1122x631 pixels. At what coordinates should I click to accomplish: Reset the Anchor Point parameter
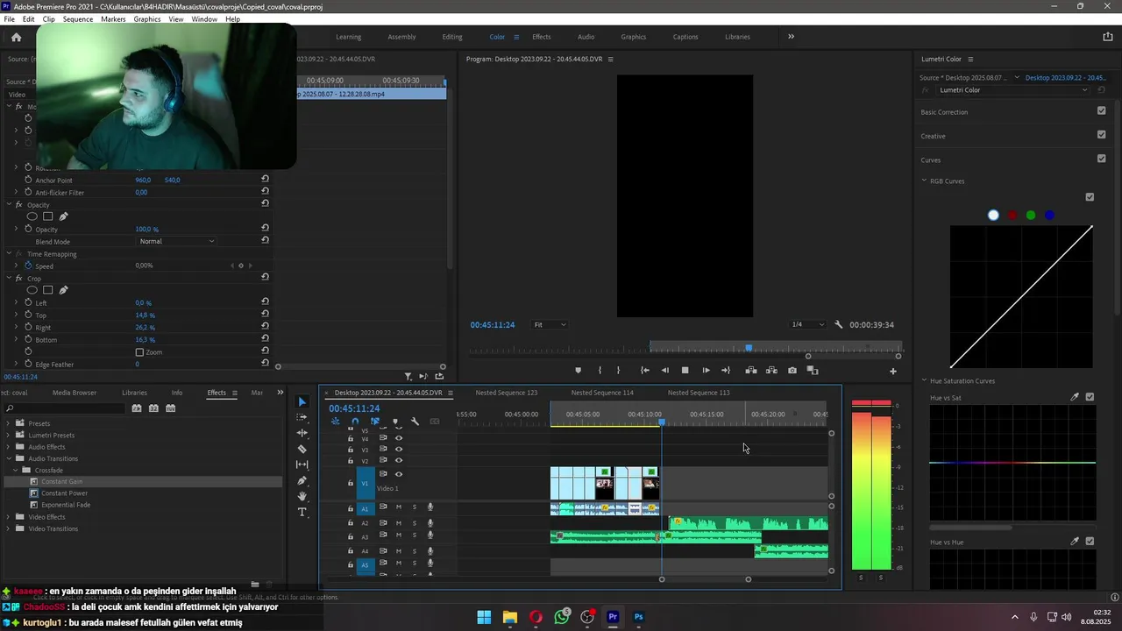pos(265,180)
